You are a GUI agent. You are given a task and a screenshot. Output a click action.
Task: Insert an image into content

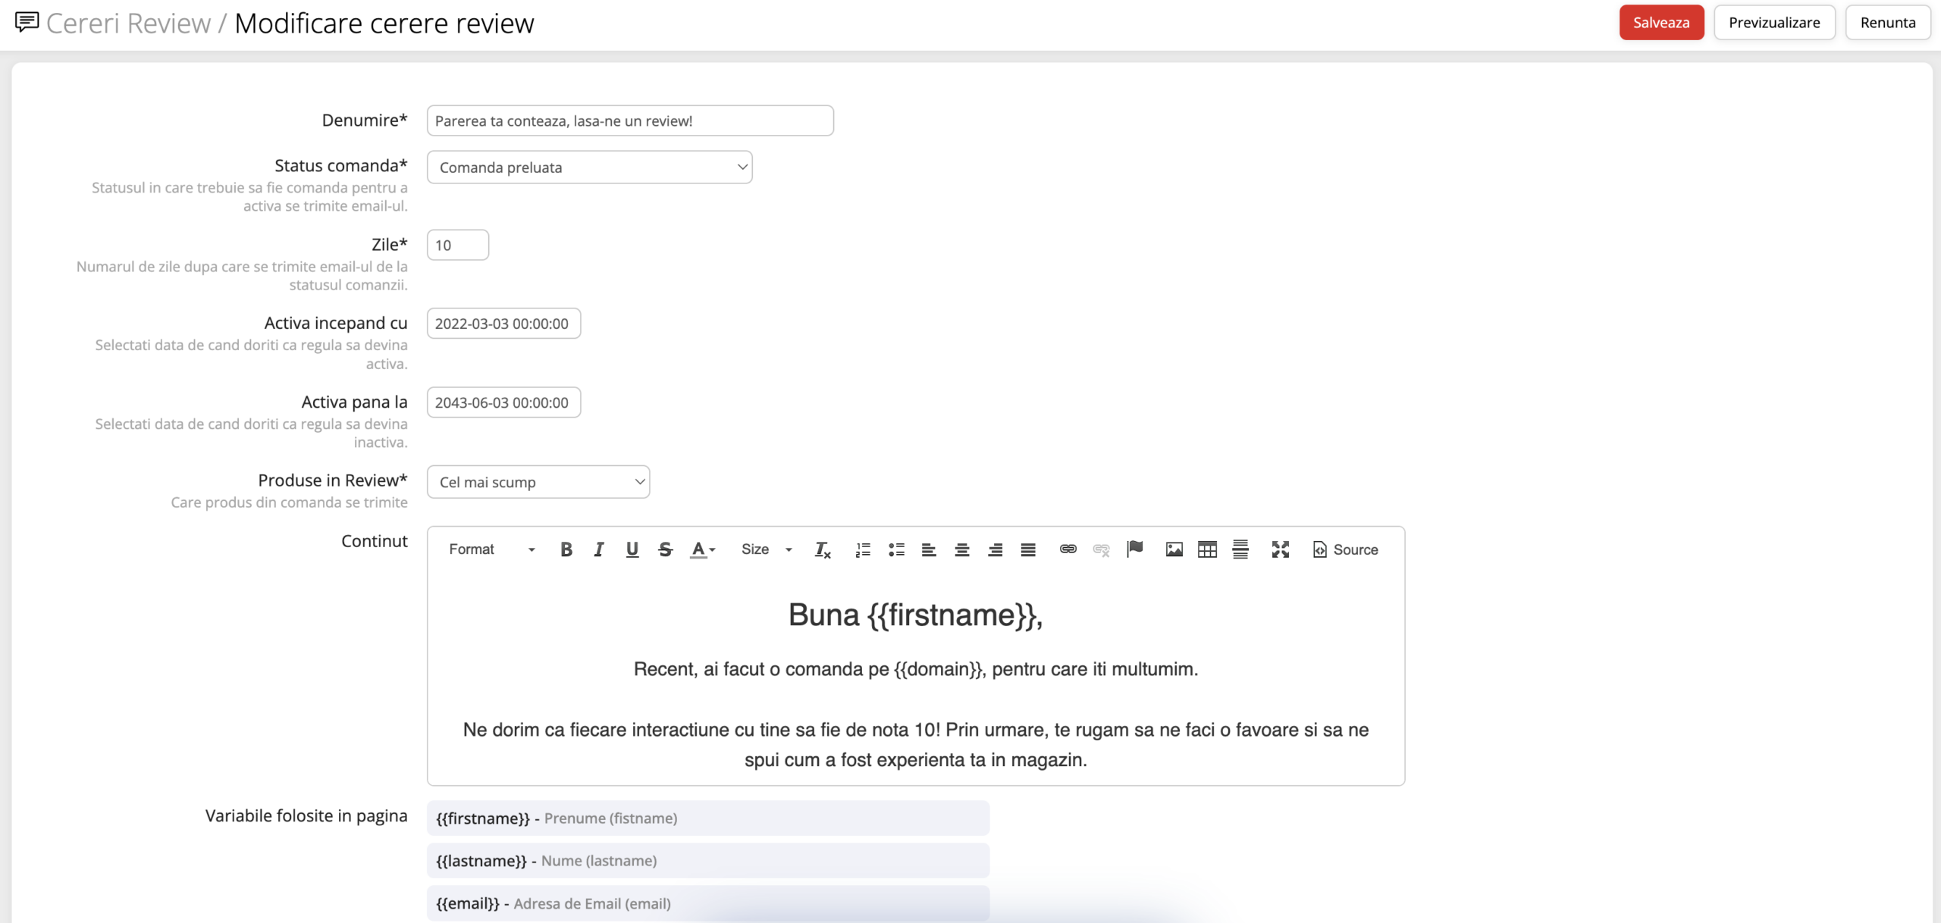point(1174,549)
